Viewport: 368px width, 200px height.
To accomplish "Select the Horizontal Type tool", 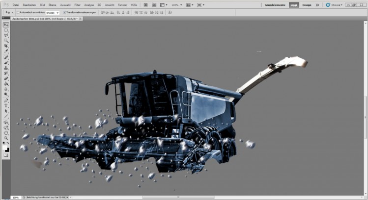I will click(x=6, y=105).
